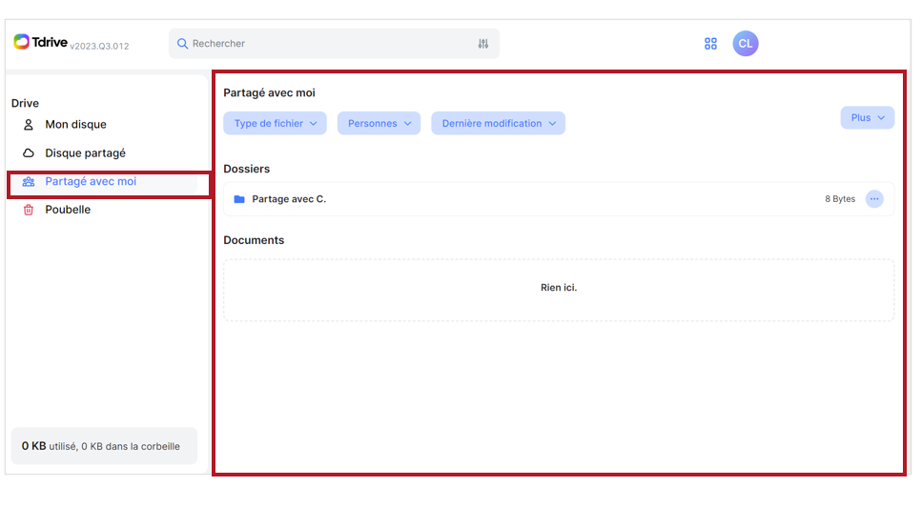Screen dimensions: 922x507
Task: Expand the Type de fichier filter
Action: pyautogui.click(x=275, y=123)
